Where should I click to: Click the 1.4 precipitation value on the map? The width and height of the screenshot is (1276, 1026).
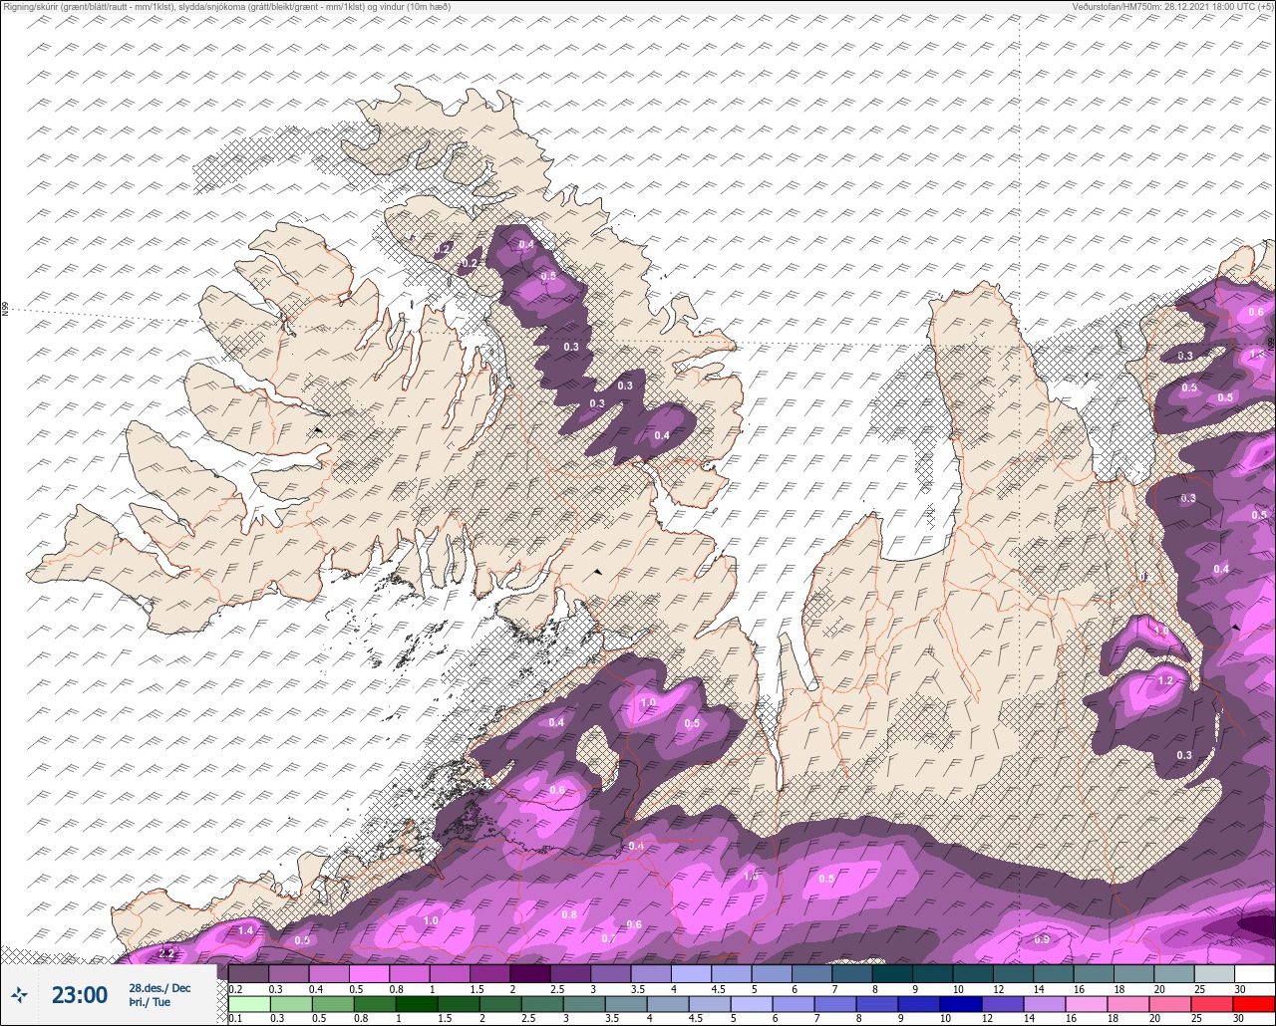(x=246, y=930)
